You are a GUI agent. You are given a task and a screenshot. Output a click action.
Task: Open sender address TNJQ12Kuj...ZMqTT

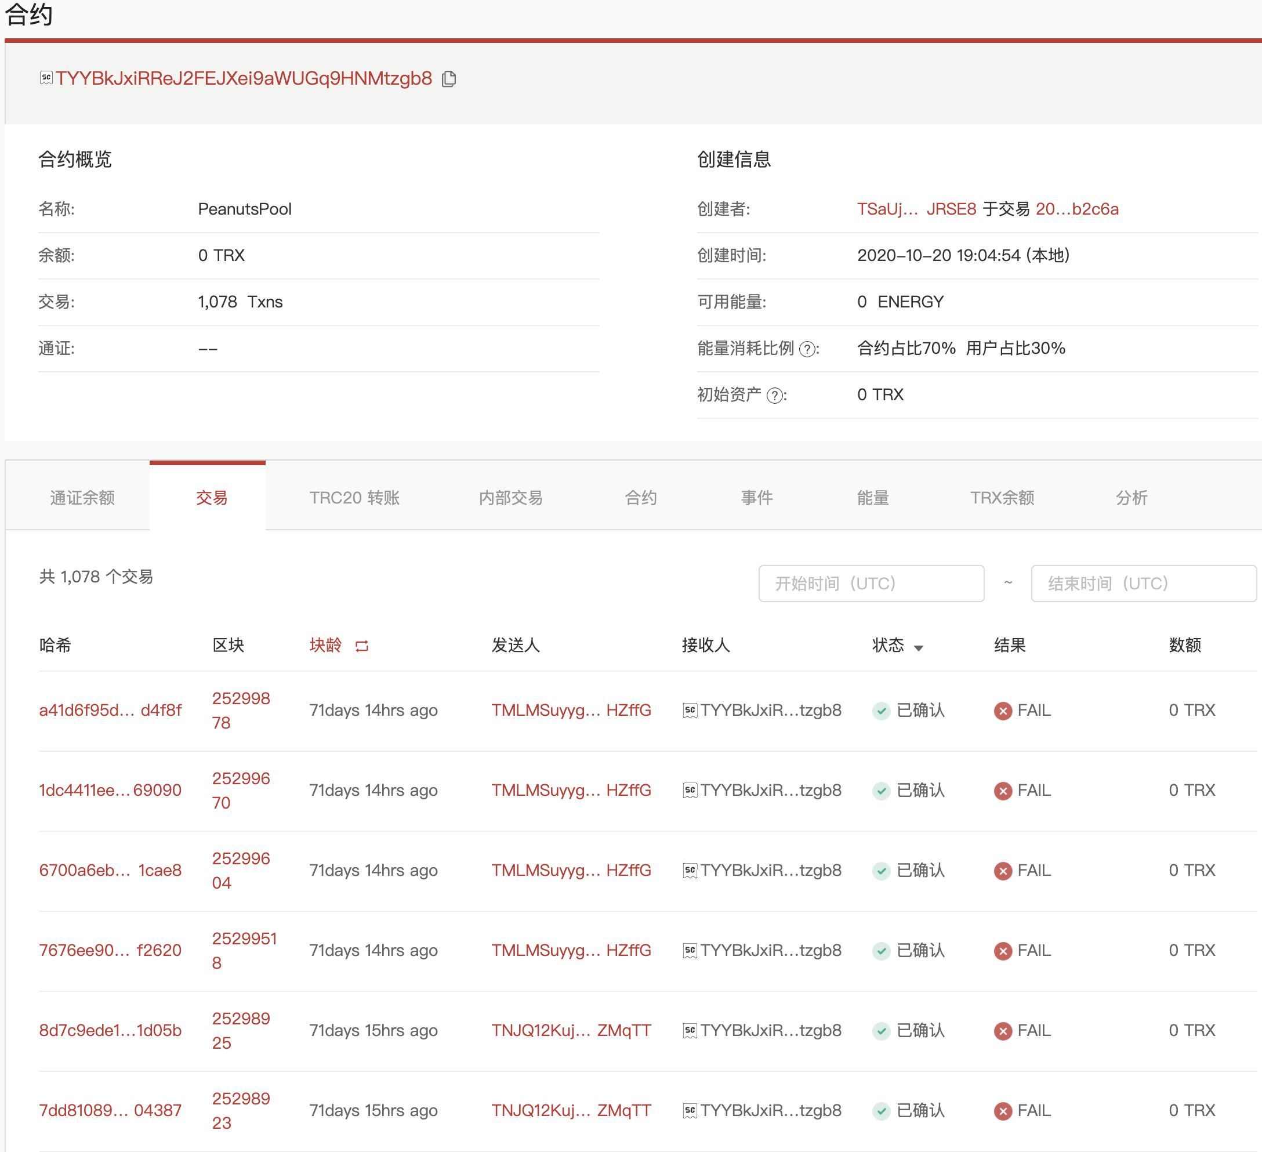(x=571, y=1031)
